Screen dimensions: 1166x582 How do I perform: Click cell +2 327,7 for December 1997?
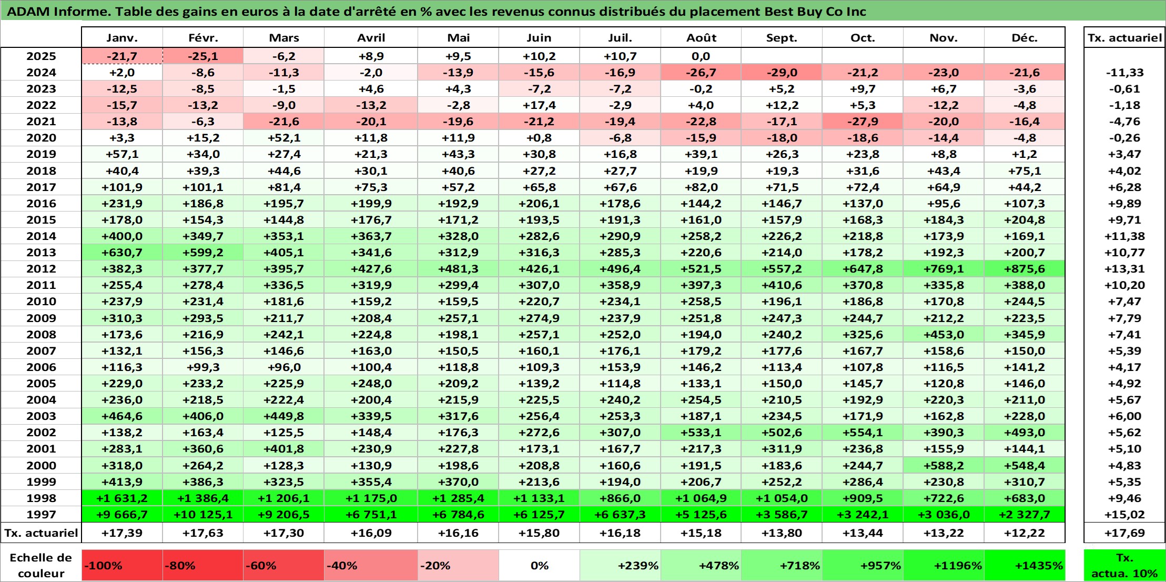[1025, 515]
